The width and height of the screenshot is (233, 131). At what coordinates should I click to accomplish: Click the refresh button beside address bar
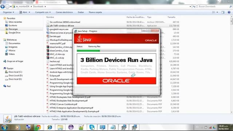(x=194, y=7)
